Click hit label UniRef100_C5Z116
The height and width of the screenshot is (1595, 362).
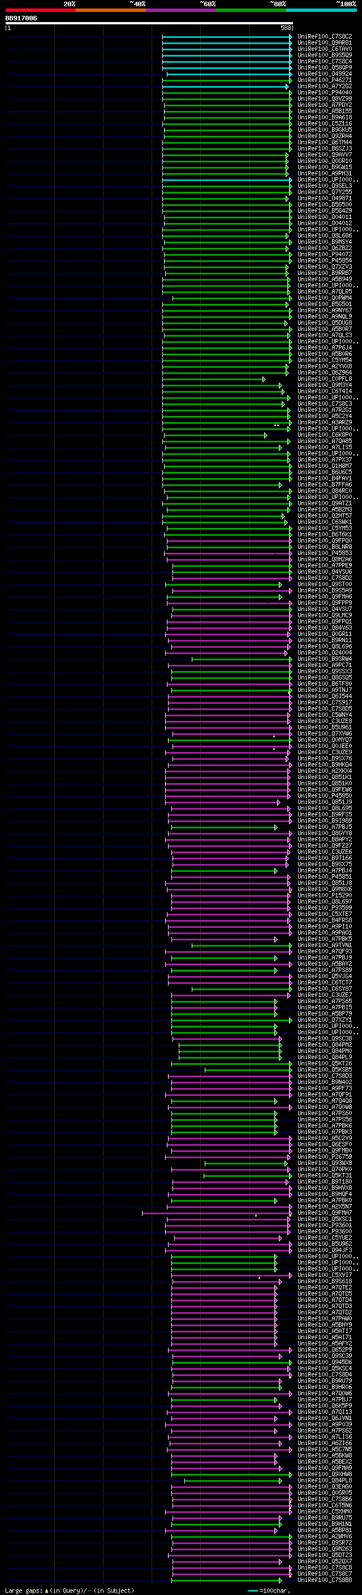coord(325,123)
